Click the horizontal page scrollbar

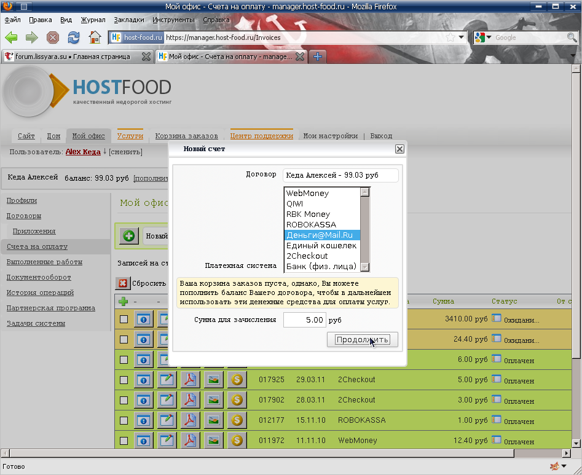(262, 453)
